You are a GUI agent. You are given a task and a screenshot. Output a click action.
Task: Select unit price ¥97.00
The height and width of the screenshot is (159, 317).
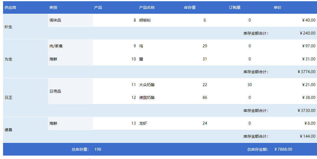pyautogui.click(x=309, y=46)
